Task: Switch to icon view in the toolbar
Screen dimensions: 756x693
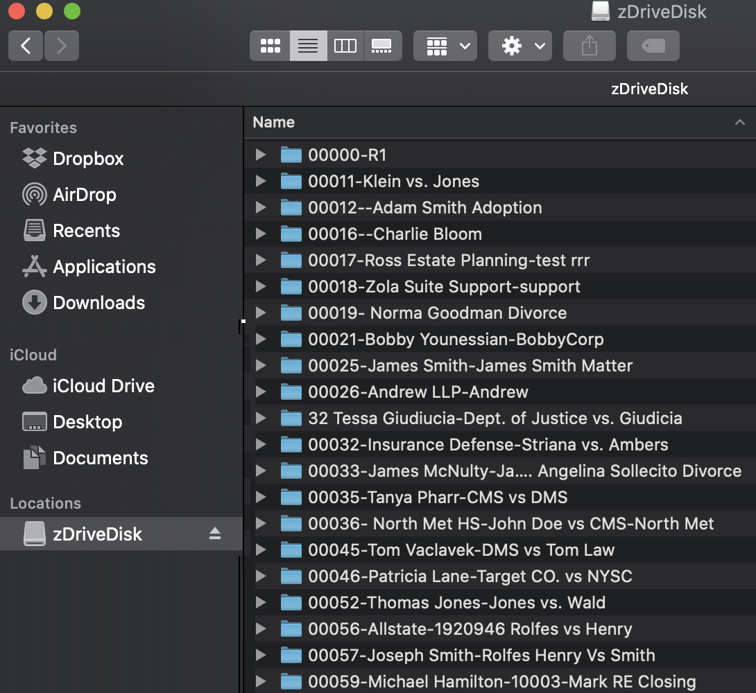Action: (270, 45)
